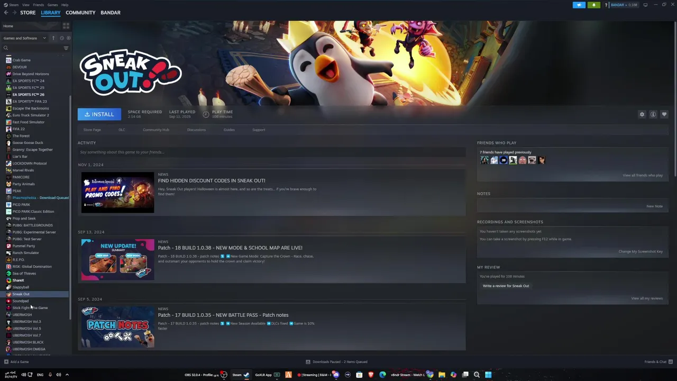This screenshot has height=381, width=677.
Task: Click the announcements megaphone button
Action: point(579,5)
